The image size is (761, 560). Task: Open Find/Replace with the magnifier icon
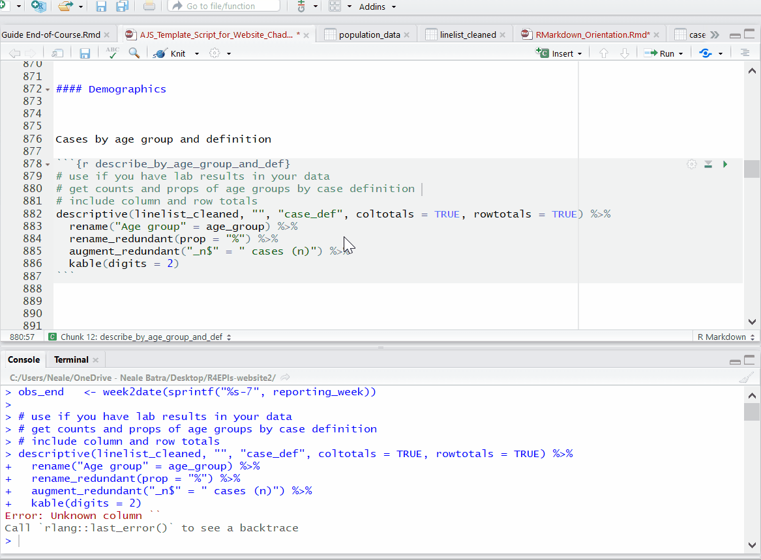coord(134,53)
